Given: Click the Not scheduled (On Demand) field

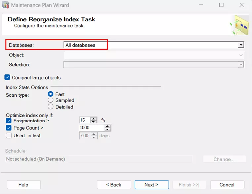Looking at the screenshot, I should [99, 159].
